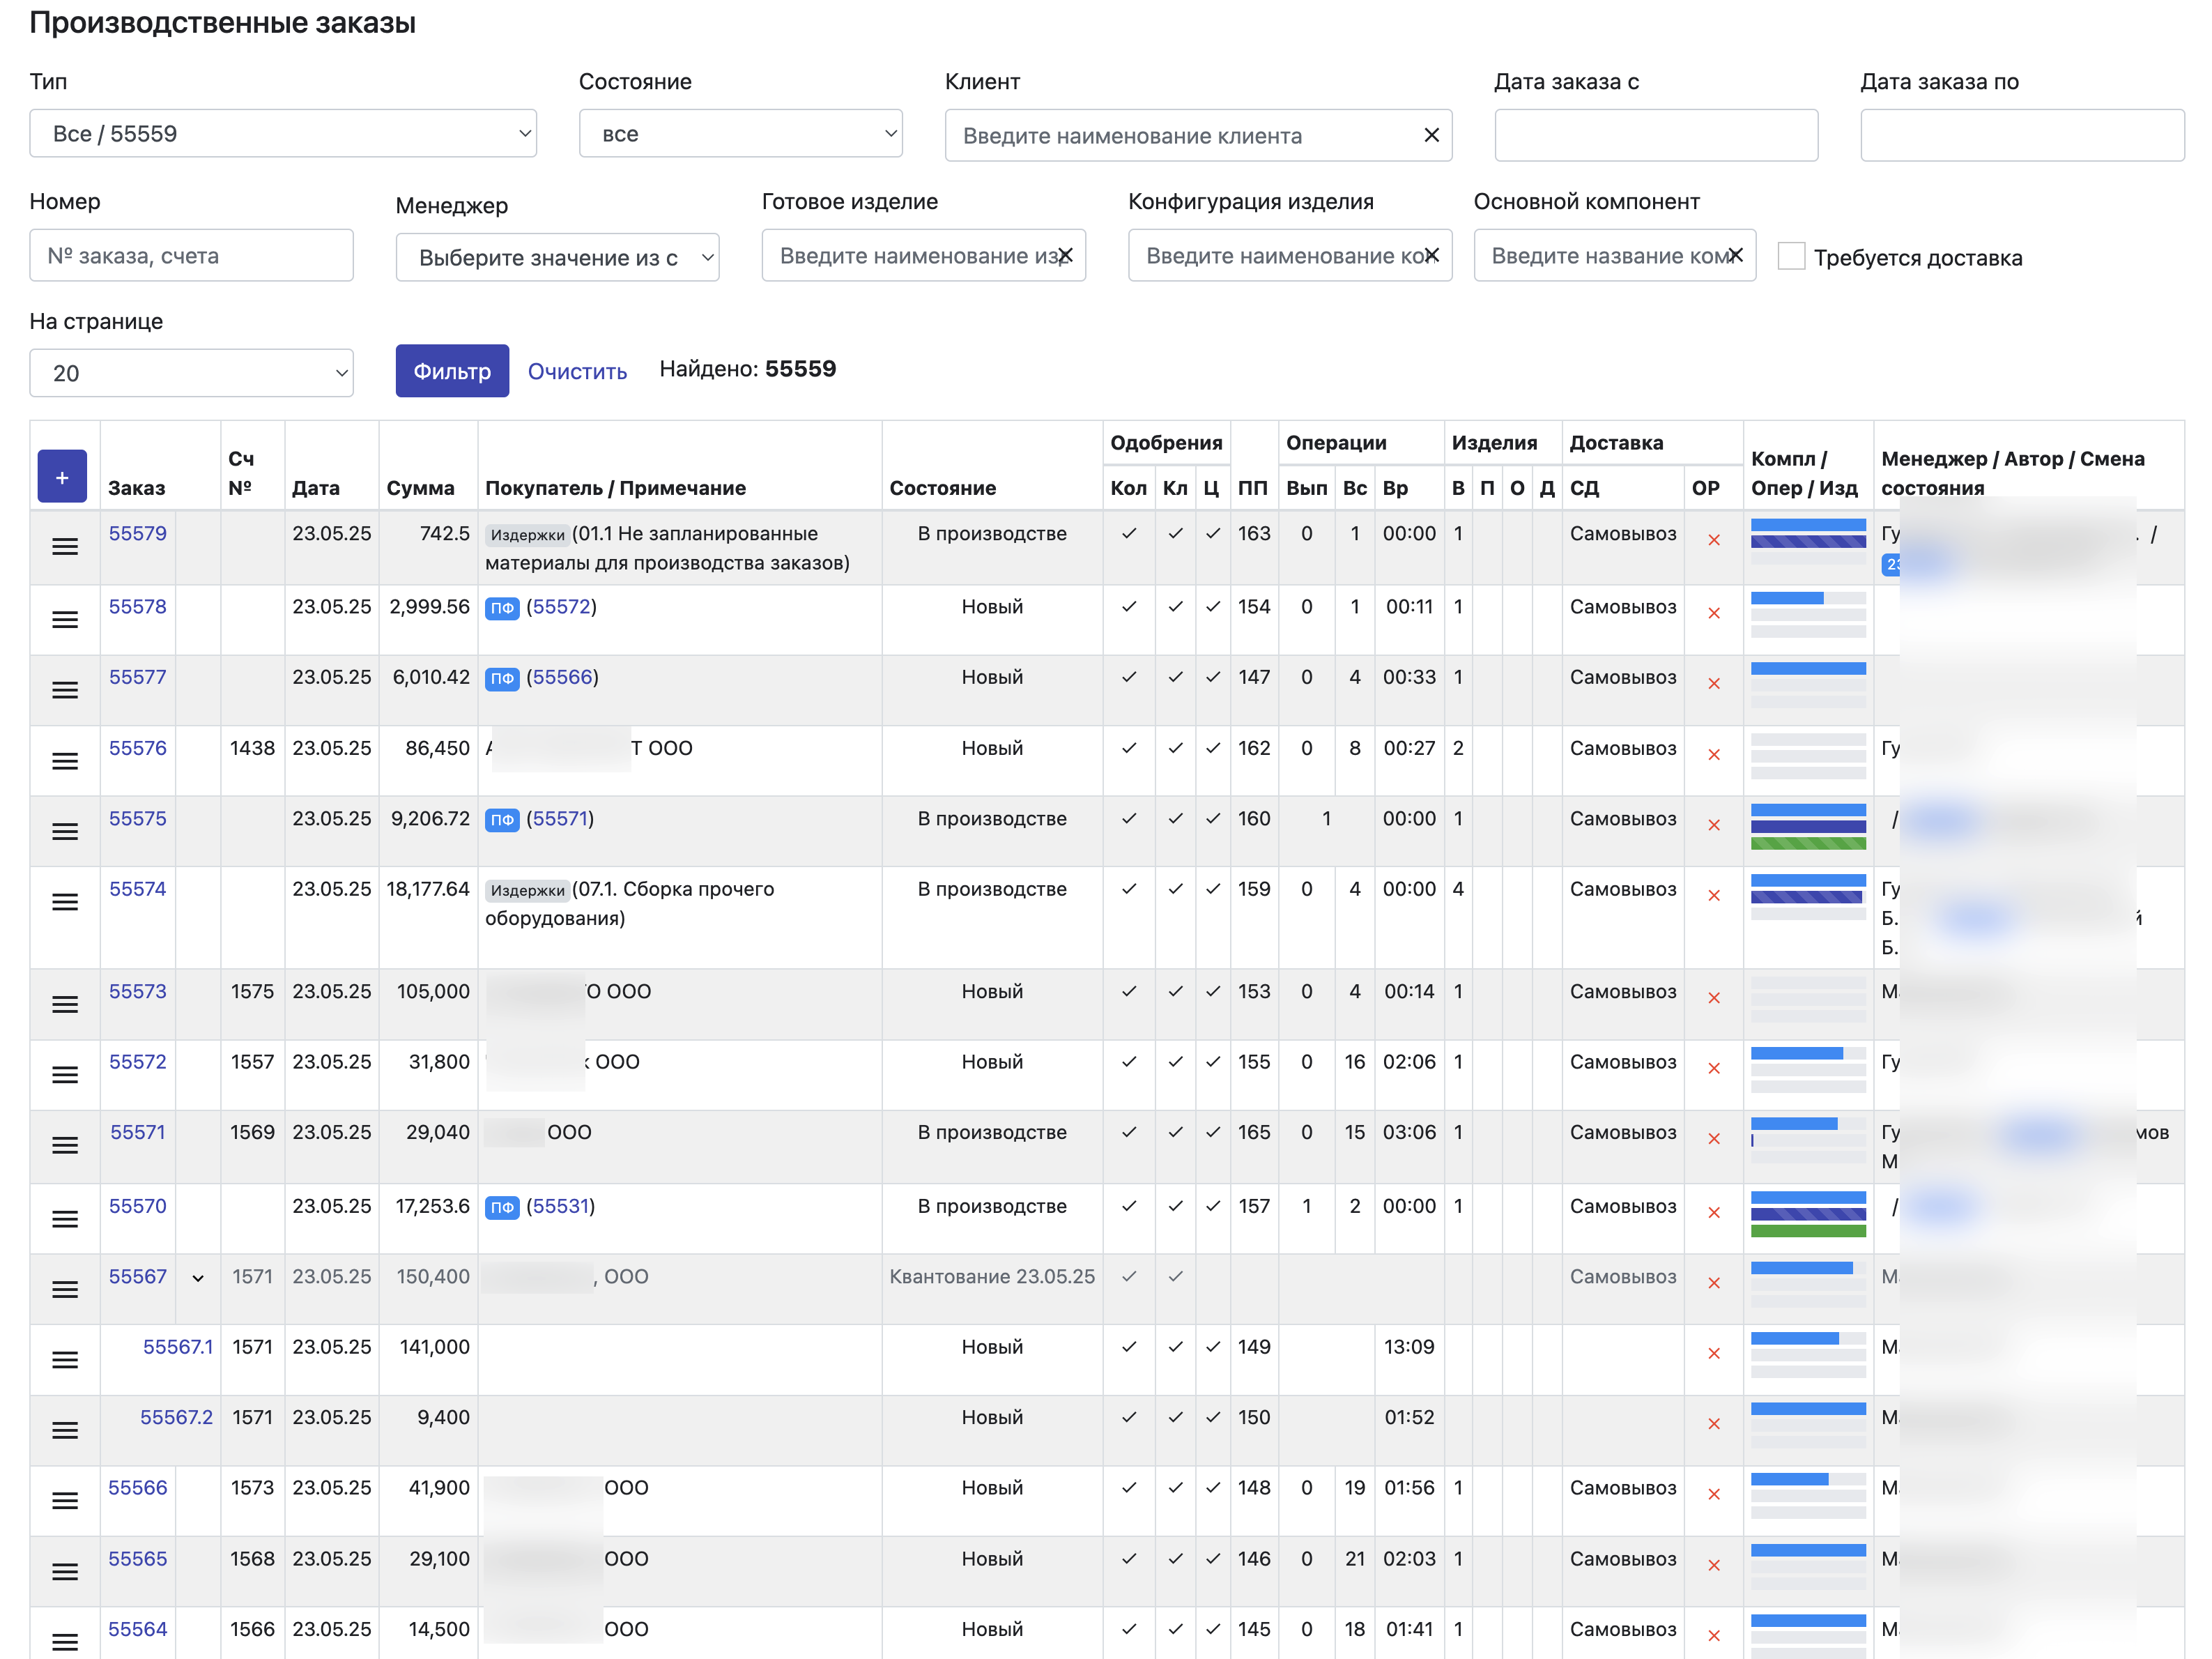
Task: Click the Заказ column header
Action: tap(137, 488)
